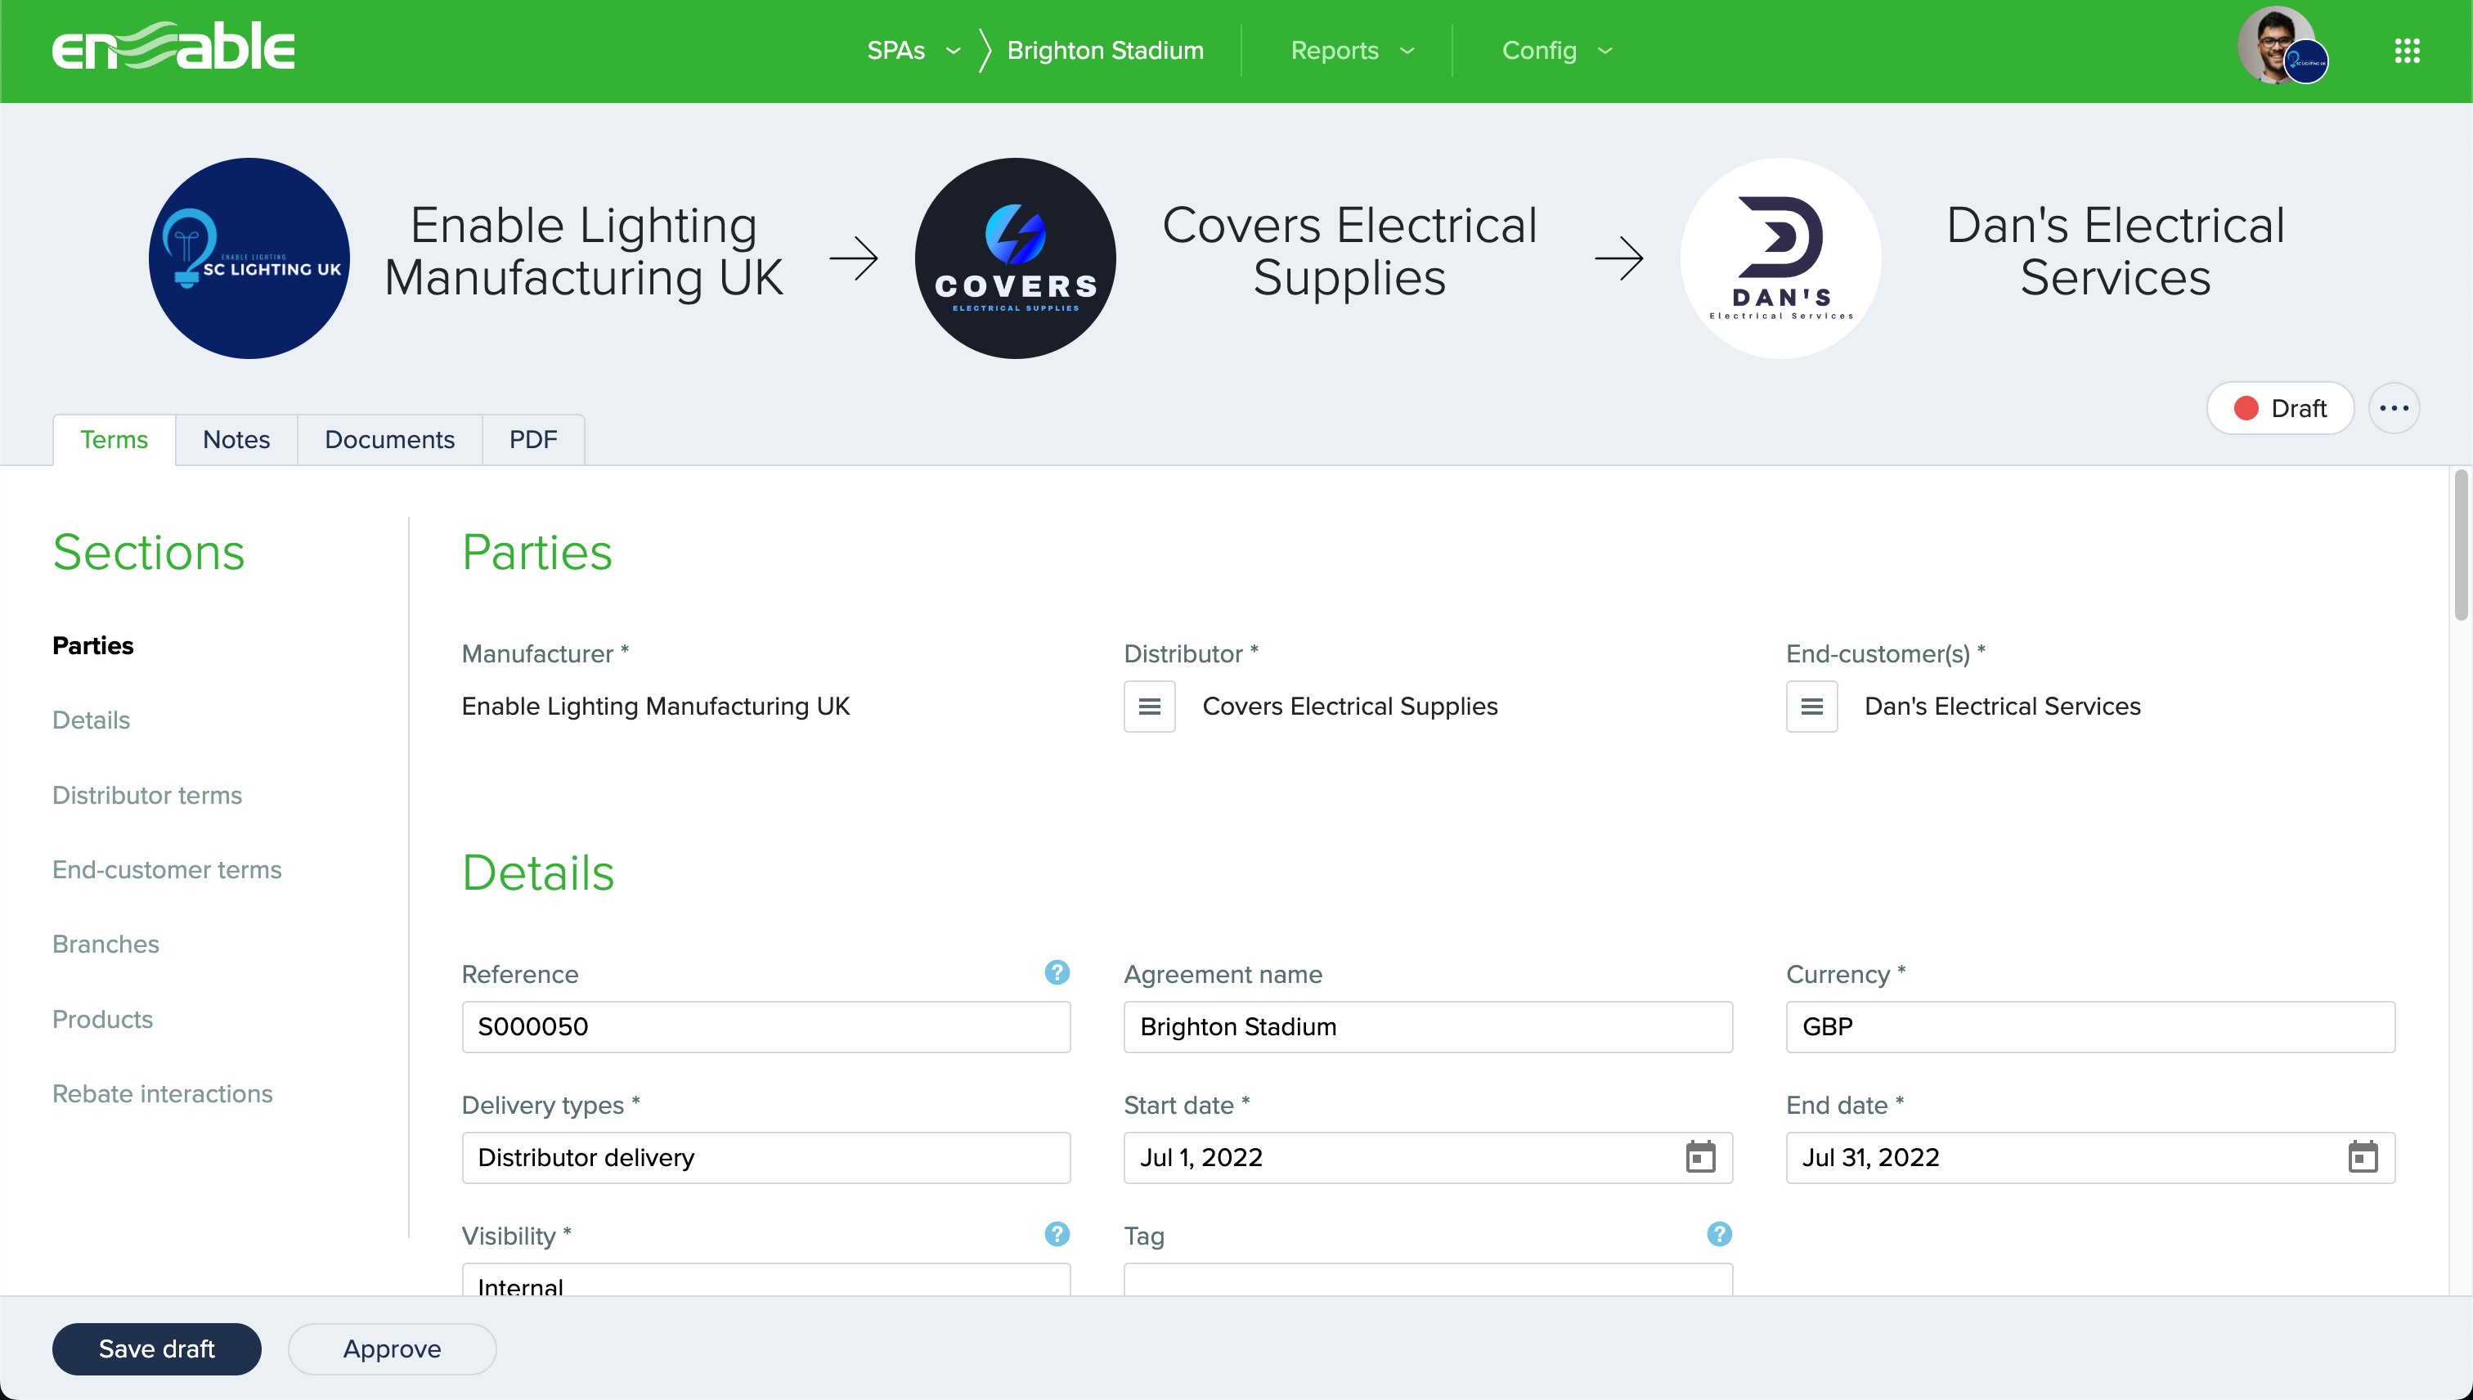2473x1400 pixels.
Task: Click the Dan's Electrical Services header title
Action: (x=2116, y=252)
